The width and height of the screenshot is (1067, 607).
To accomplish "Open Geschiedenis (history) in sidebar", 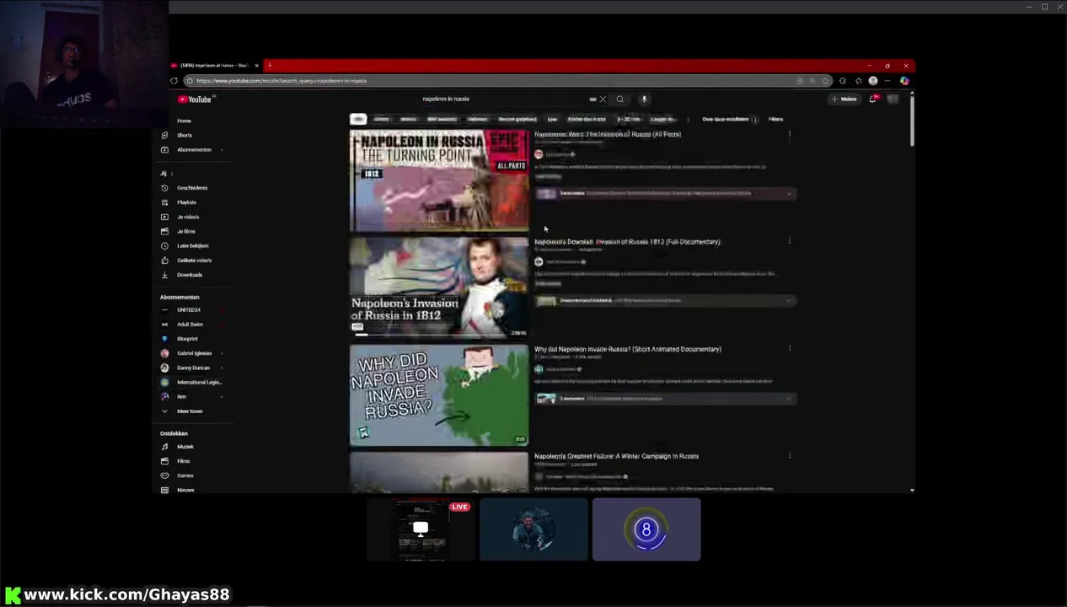I will (x=192, y=188).
